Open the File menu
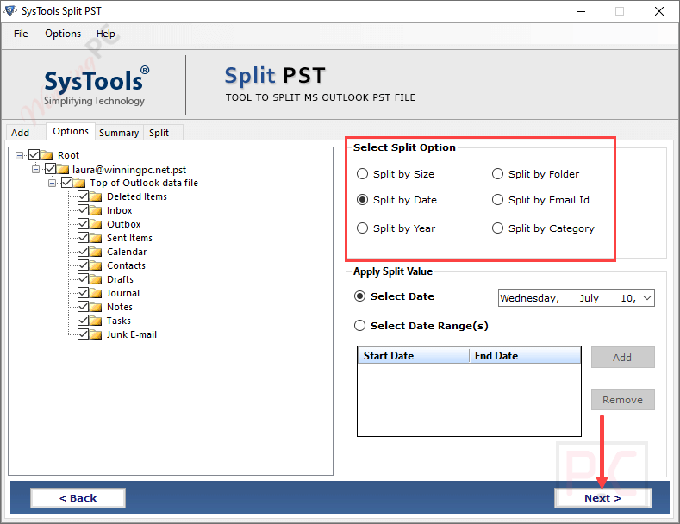680x524 pixels. [x=21, y=34]
